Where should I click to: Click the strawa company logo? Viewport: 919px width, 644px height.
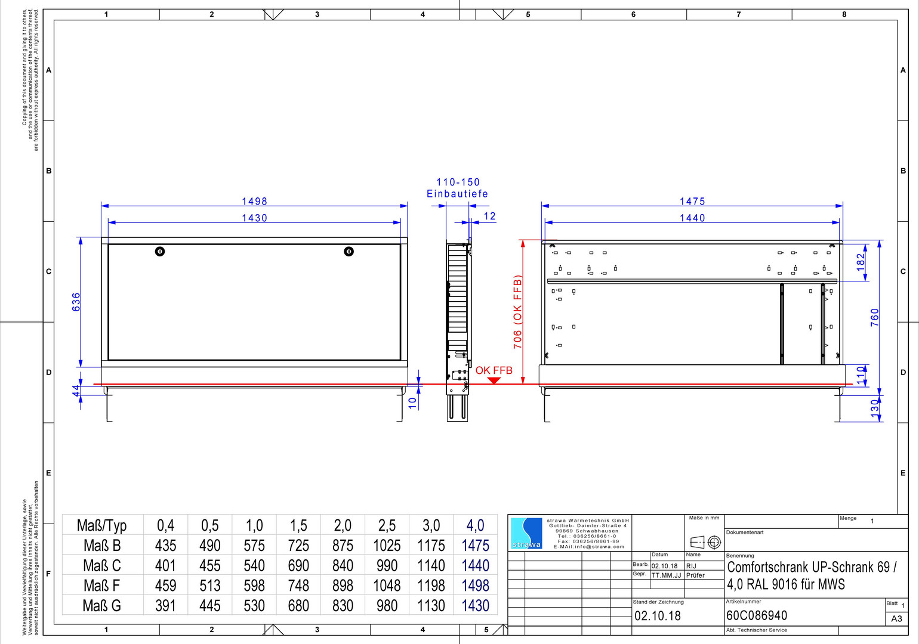click(x=526, y=533)
